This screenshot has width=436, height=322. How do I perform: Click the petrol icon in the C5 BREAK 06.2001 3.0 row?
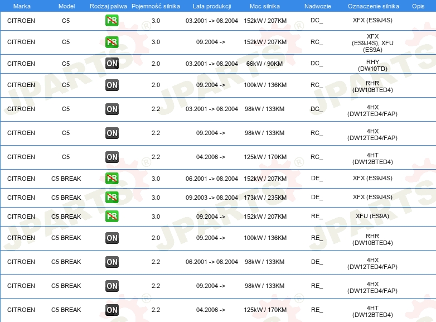click(x=112, y=179)
